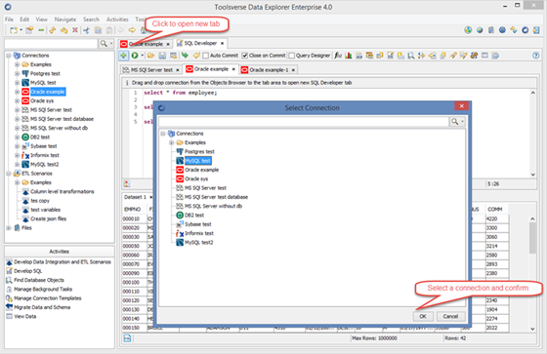The image size is (547, 354).
Task: Switch to the SQL Developer tab
Action: pos(200,43)
